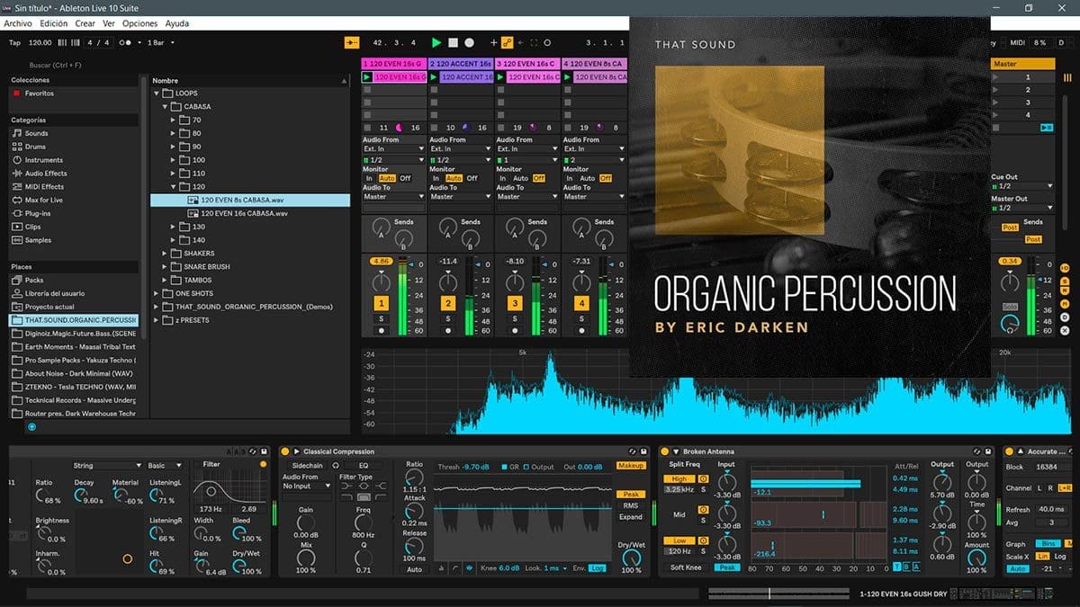Expand the 130 folder
1080x607 pixels.
pyautogui.click(x=175, y=227)
